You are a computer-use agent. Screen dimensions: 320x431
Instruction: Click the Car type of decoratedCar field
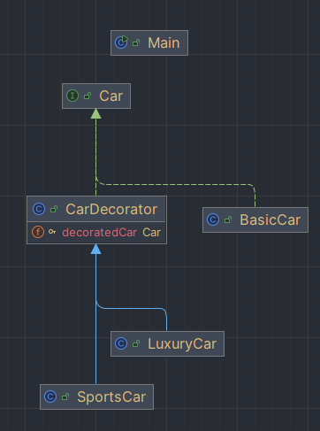tap(151, 232)
